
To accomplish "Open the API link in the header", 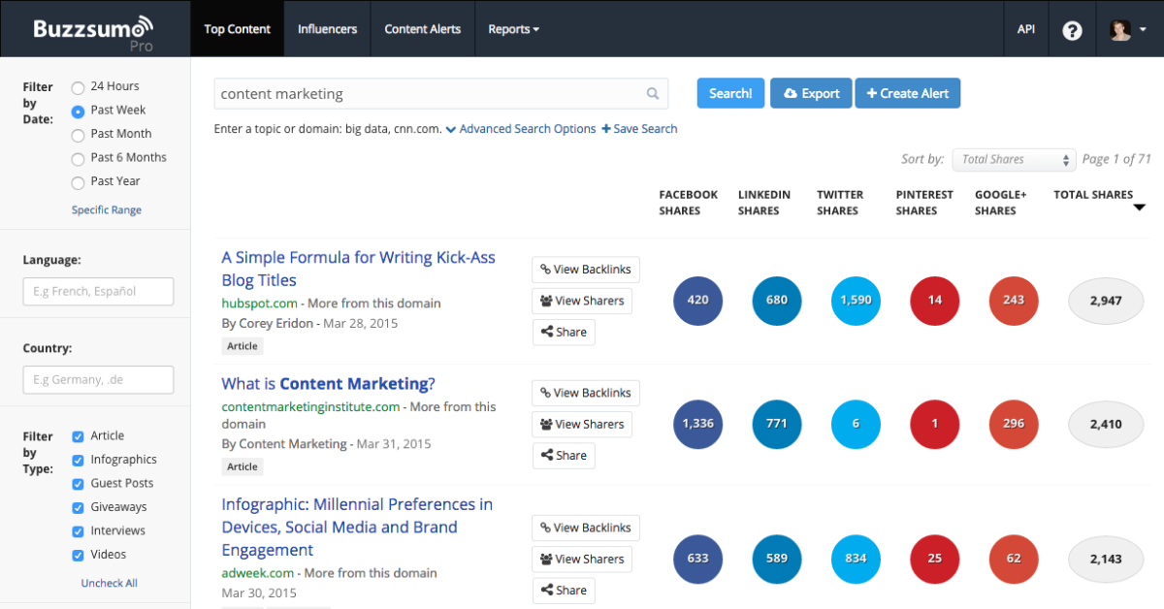I will tap(1026, 29).
